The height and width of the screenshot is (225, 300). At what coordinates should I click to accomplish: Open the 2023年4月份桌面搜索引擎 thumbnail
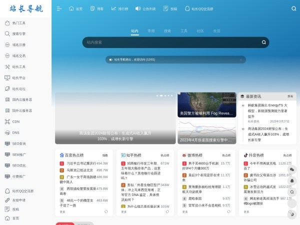point(207,131)
